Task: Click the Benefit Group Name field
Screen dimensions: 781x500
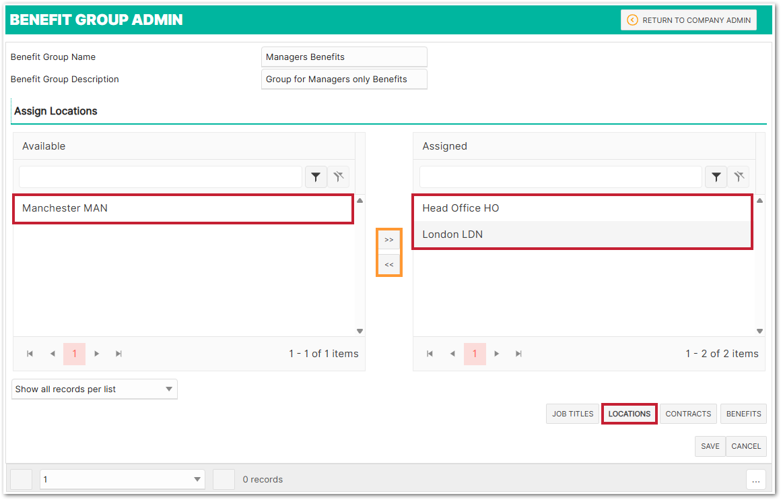Action: click(344, 57)
